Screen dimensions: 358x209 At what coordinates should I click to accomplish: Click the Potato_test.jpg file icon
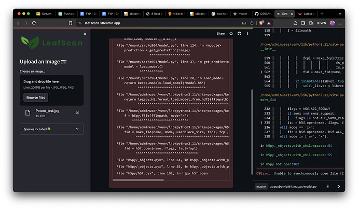(x=27, y=113)
